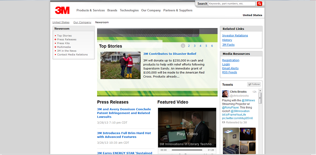Open the Brands menu

112,10
